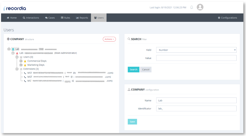Select the (Main Administrator) tree entry
This screenshot has width=246, height=136.
tap(66, 53)
